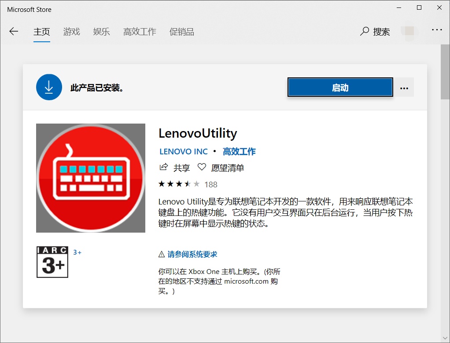Click the warning triangle near 系统要求
This screenshot has width=450, height=343.
coord(162,254)
